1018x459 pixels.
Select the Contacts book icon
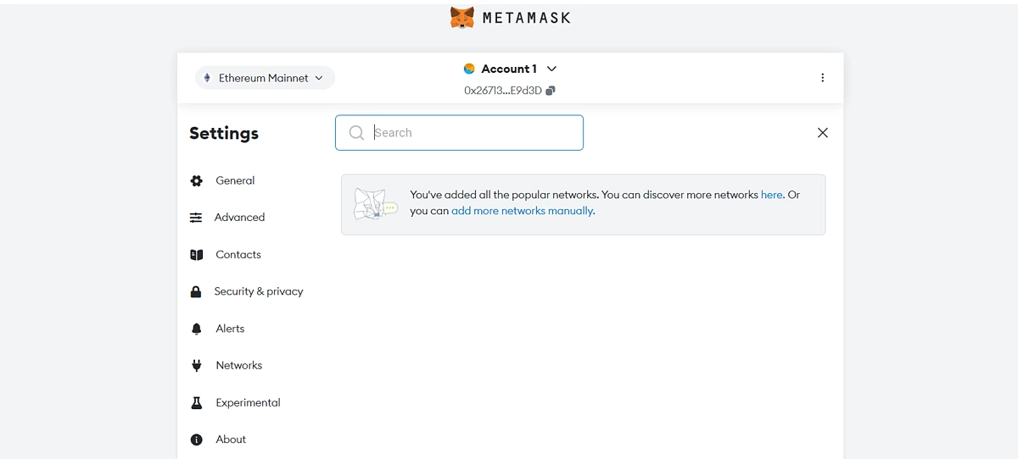point(197,255)
